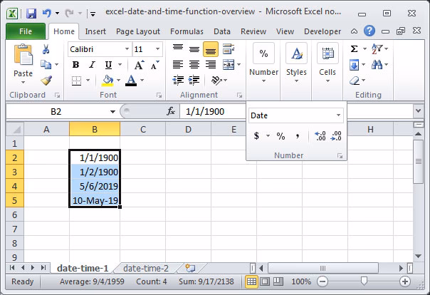
Task: Click the Percent Style icon in Number popup
Action: [x=280, y=136]
